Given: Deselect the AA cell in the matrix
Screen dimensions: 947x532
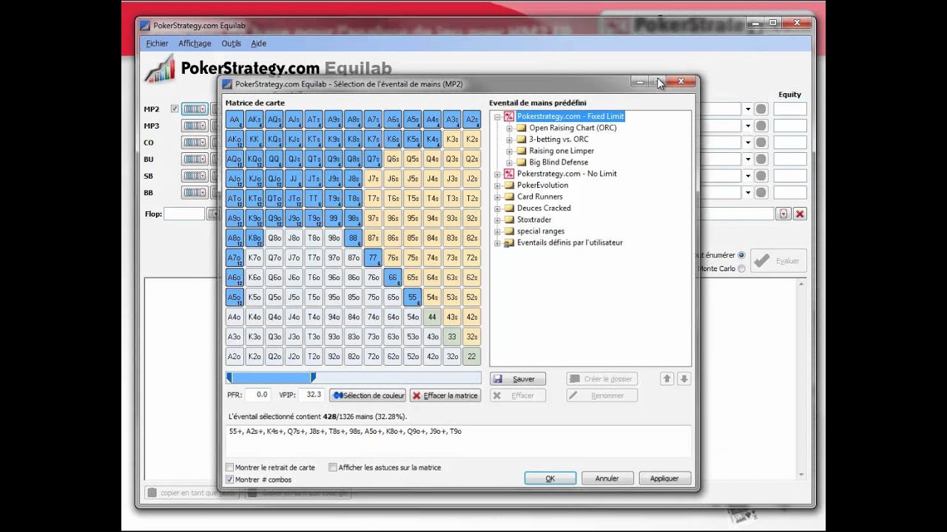Looking at the screenshot, I should point(235,119).
